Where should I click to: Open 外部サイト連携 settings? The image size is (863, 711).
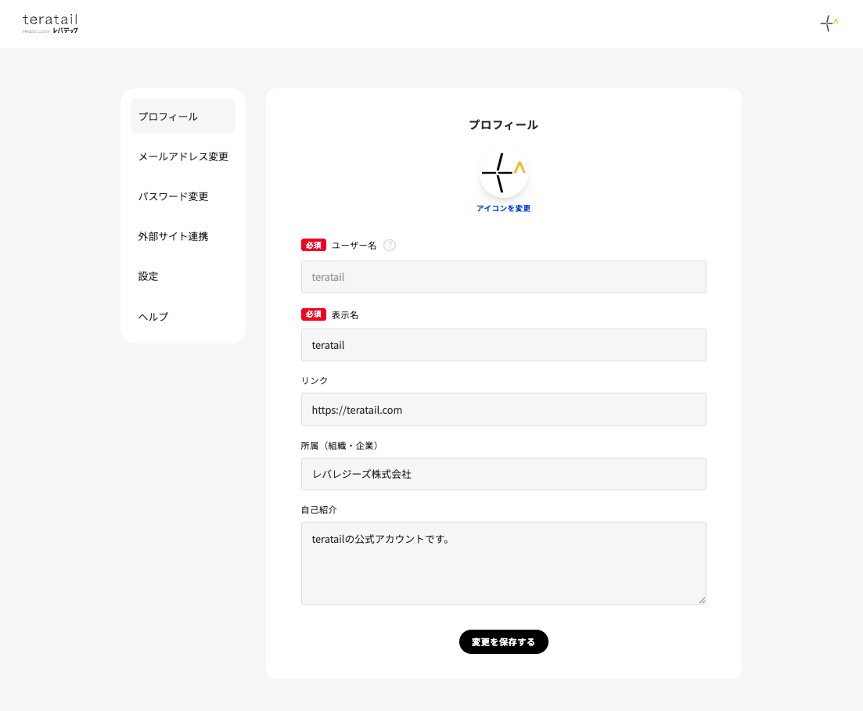pyautogui.click(x=173, y=236)
